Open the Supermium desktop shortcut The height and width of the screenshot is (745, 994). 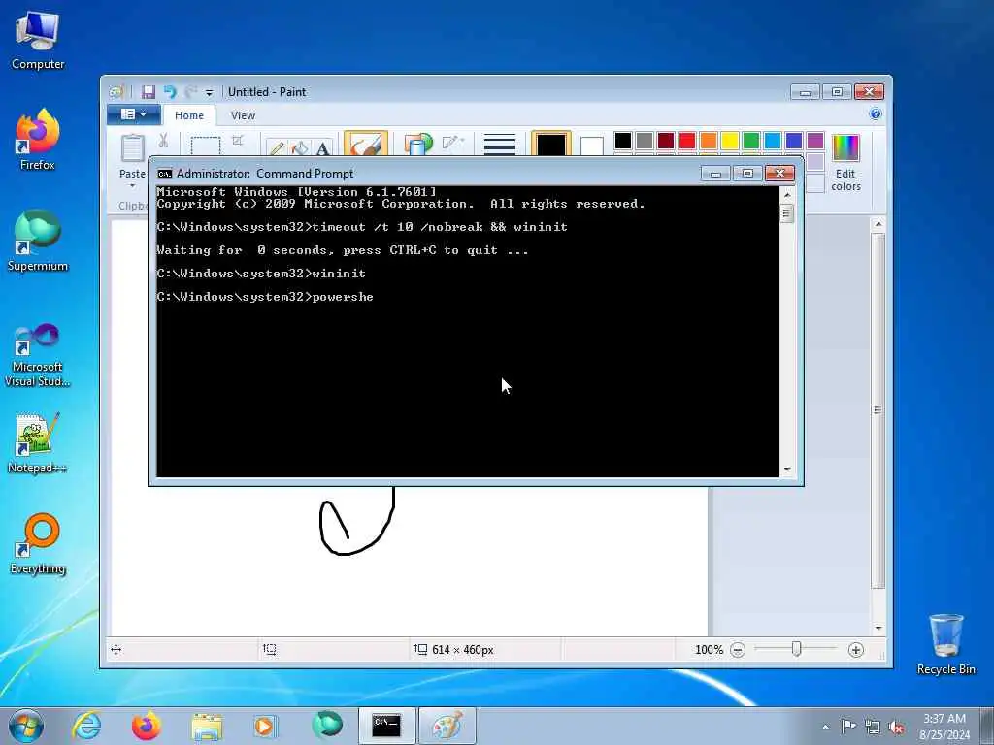coord(38,241)
